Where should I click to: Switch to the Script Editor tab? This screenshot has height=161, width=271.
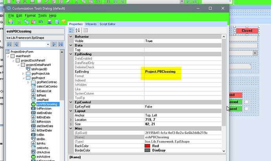pyautogui.click(x=107, y=24)
